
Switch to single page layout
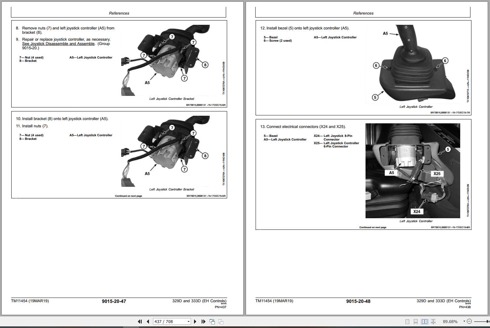(x=407, y=321)
